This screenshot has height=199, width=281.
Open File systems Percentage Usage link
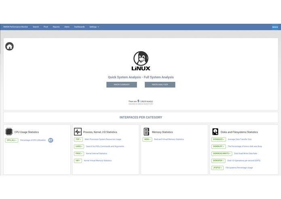[239, 168]
